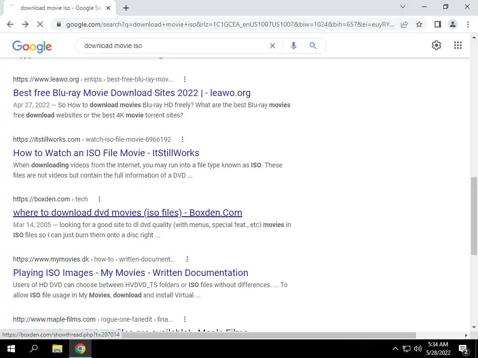Click the Chrome address bar URL
Viewport: 478px width, 358px height.
tap(230, 24)
